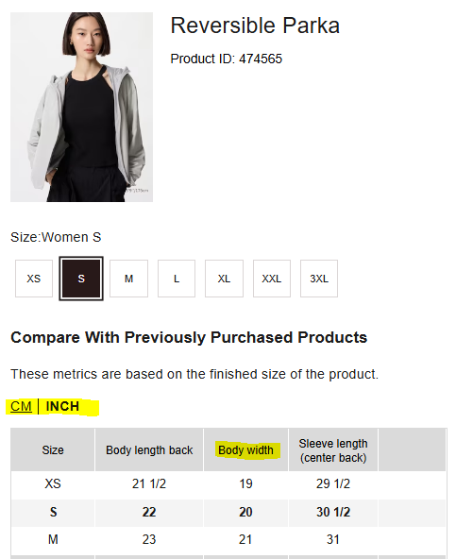Select size S button
Screen dimensions: 456x559
coord(81,279)
